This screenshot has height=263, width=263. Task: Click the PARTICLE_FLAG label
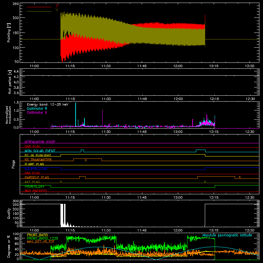click(x=37, y=177)
